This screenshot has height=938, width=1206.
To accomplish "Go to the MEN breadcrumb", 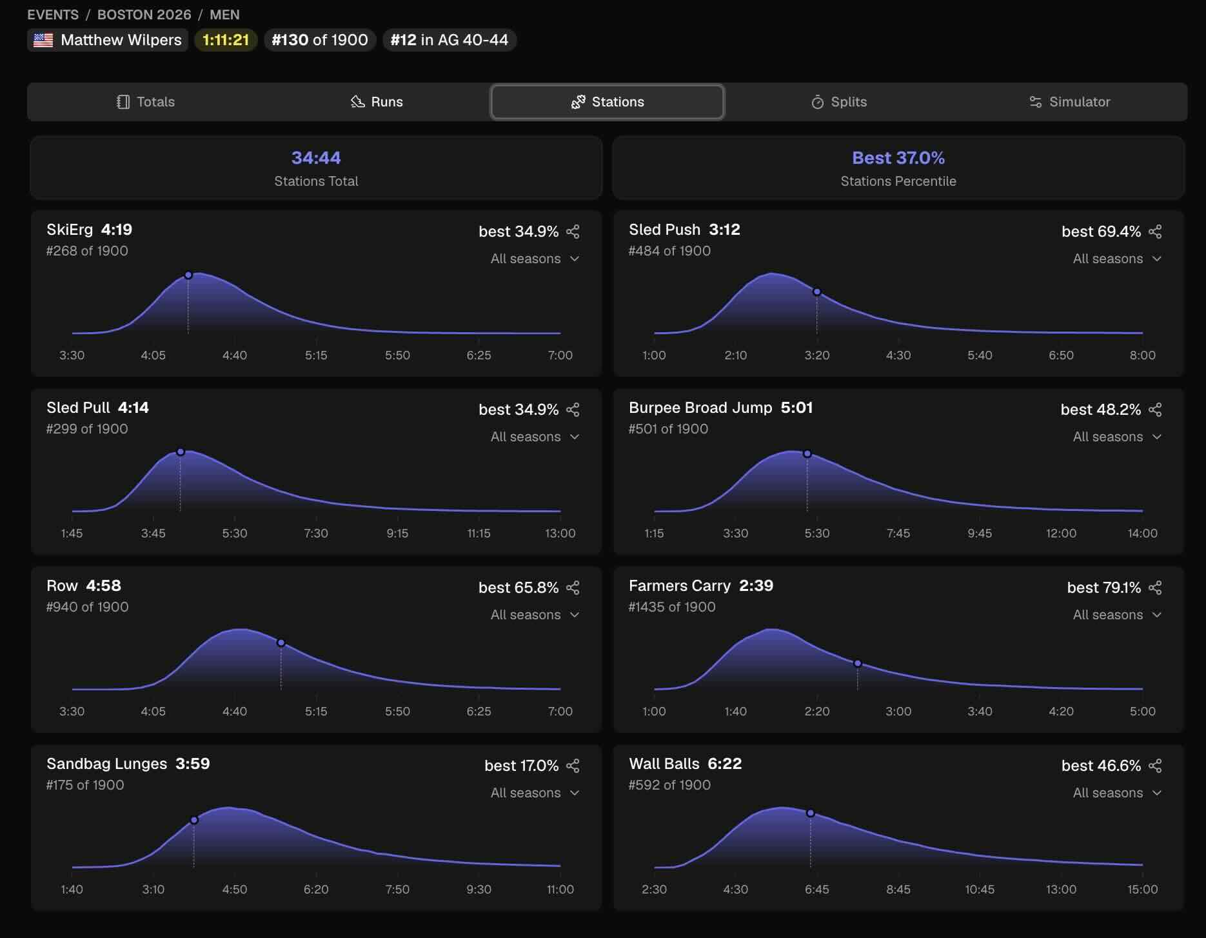I will pos(224,14).
